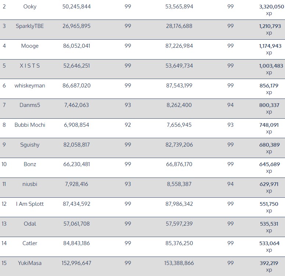Click Mooge's end XP 87,226,984
The width and height of the screenshot is (285, 276).
(179, 46)
